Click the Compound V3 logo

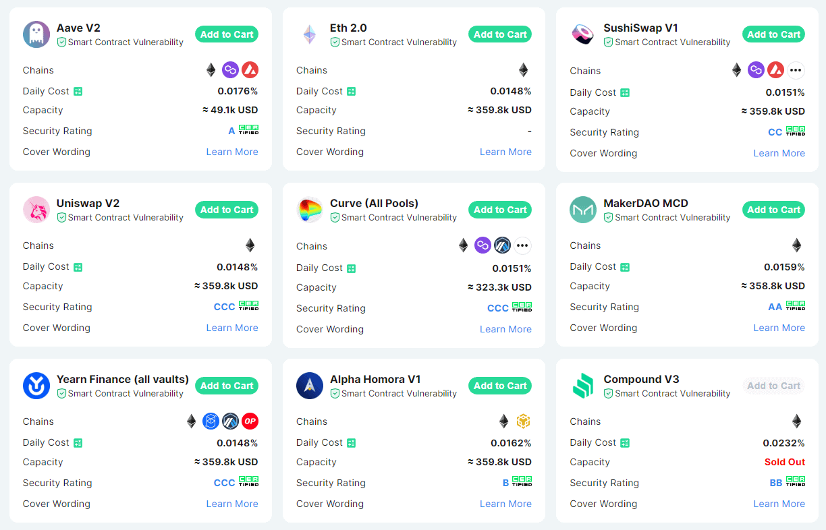coord(583,386)
